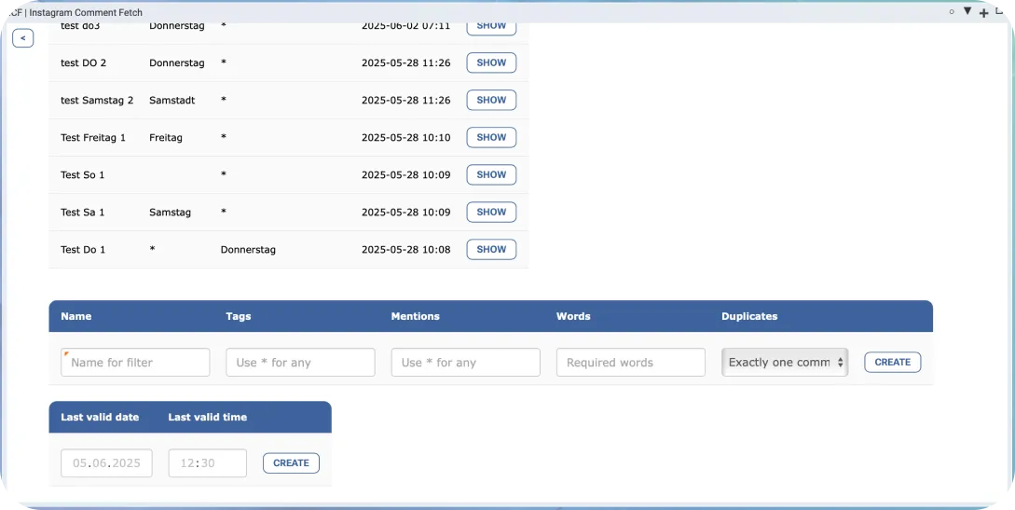Open the Duplicates dropdown
This screenshot has height=510, width=1015.
[785, 363]
